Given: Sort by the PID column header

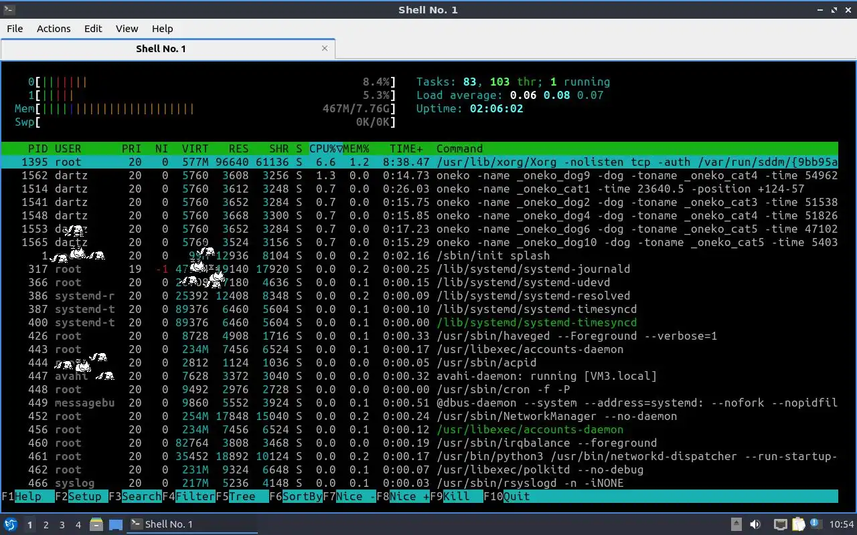Looking at the screenshot, I should (37, 148).
